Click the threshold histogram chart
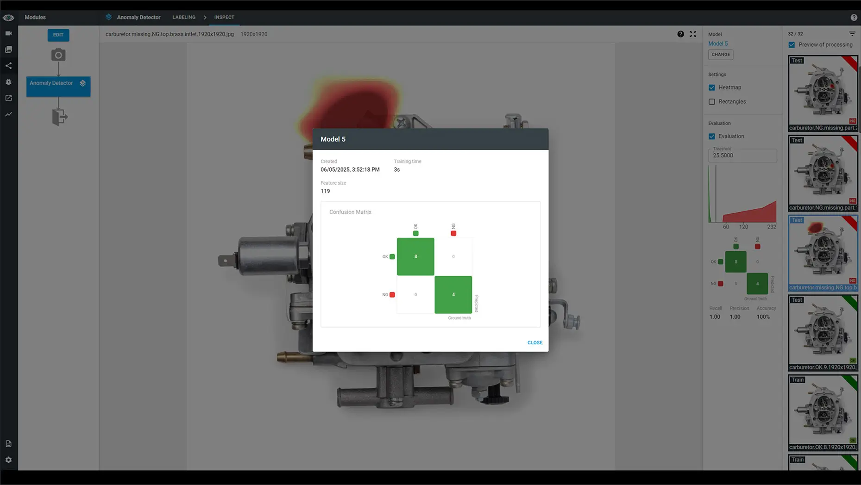861x485 pixels. [x=742, y=194]
